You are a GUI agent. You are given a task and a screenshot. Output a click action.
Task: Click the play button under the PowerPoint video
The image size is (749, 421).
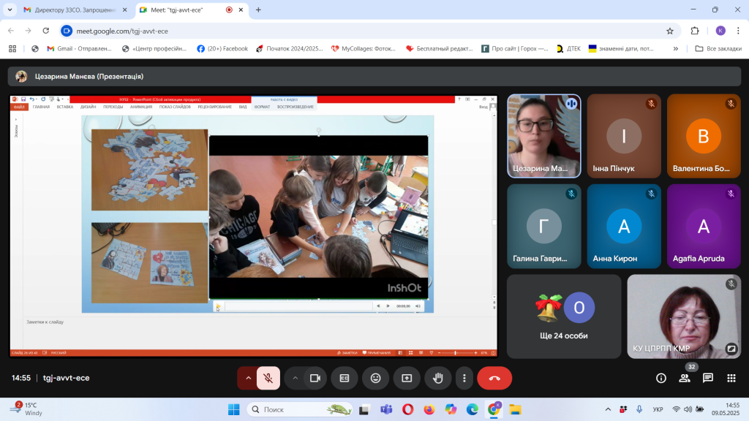point(218,306)
